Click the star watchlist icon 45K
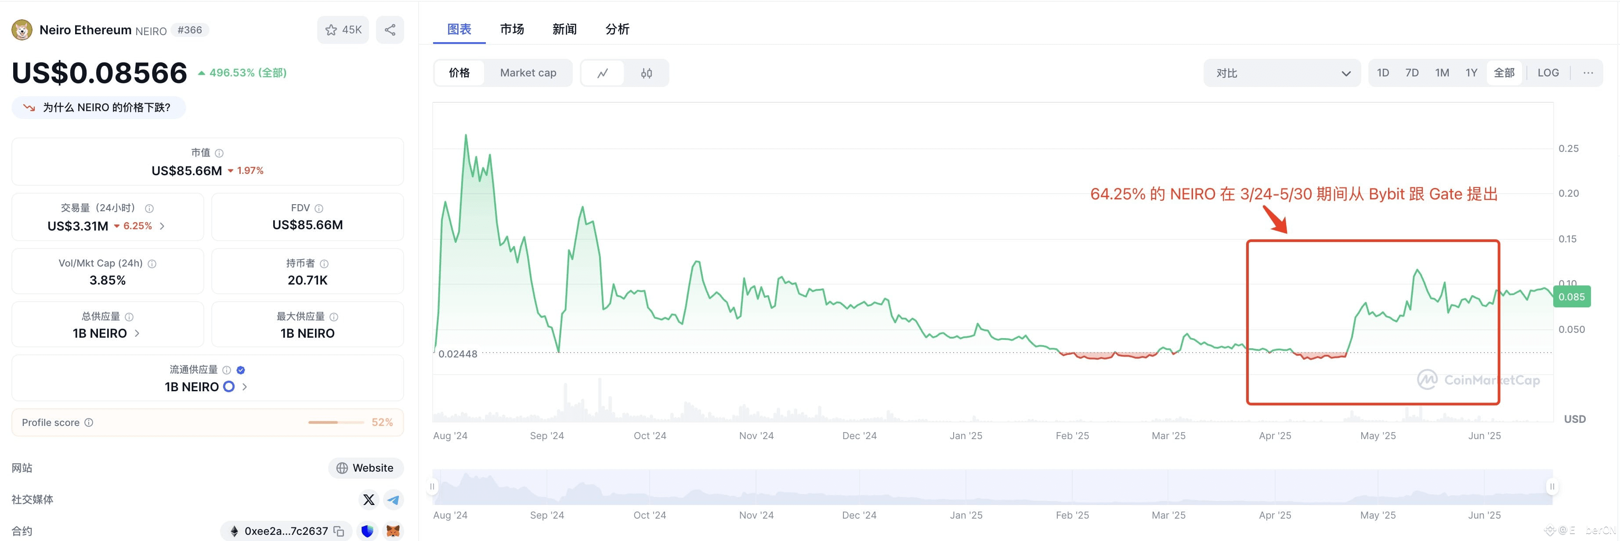 [x=343, y=29]
